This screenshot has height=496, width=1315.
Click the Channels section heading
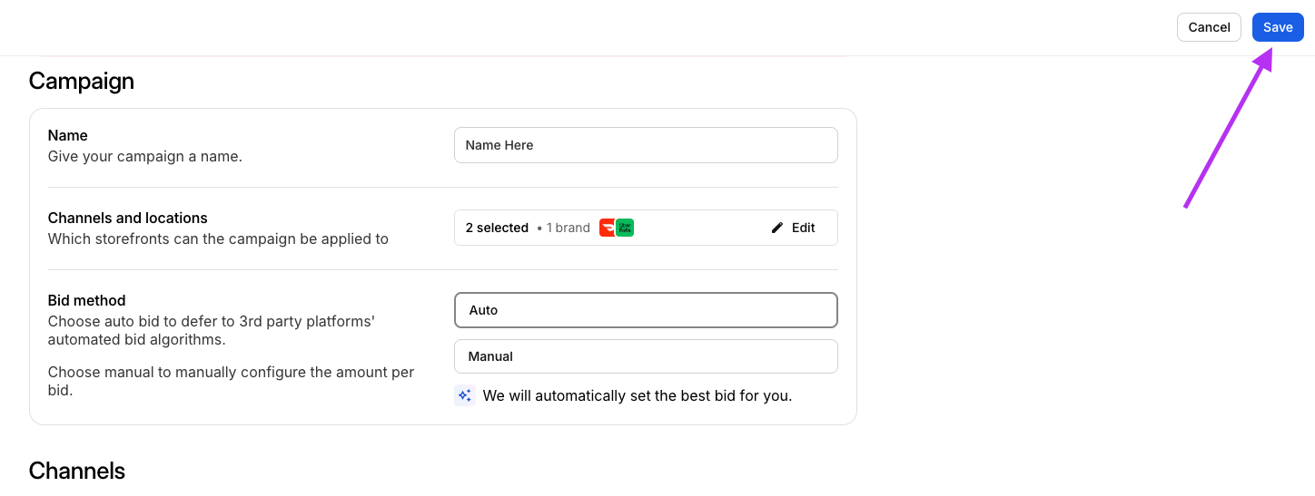[x=77, y=471]
